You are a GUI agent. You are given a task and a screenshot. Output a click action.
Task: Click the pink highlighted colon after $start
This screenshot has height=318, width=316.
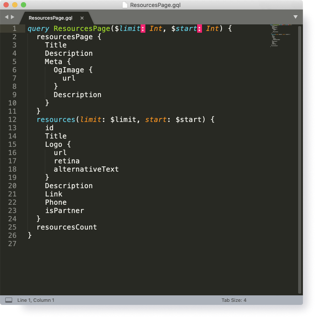[x=199, y=29]
